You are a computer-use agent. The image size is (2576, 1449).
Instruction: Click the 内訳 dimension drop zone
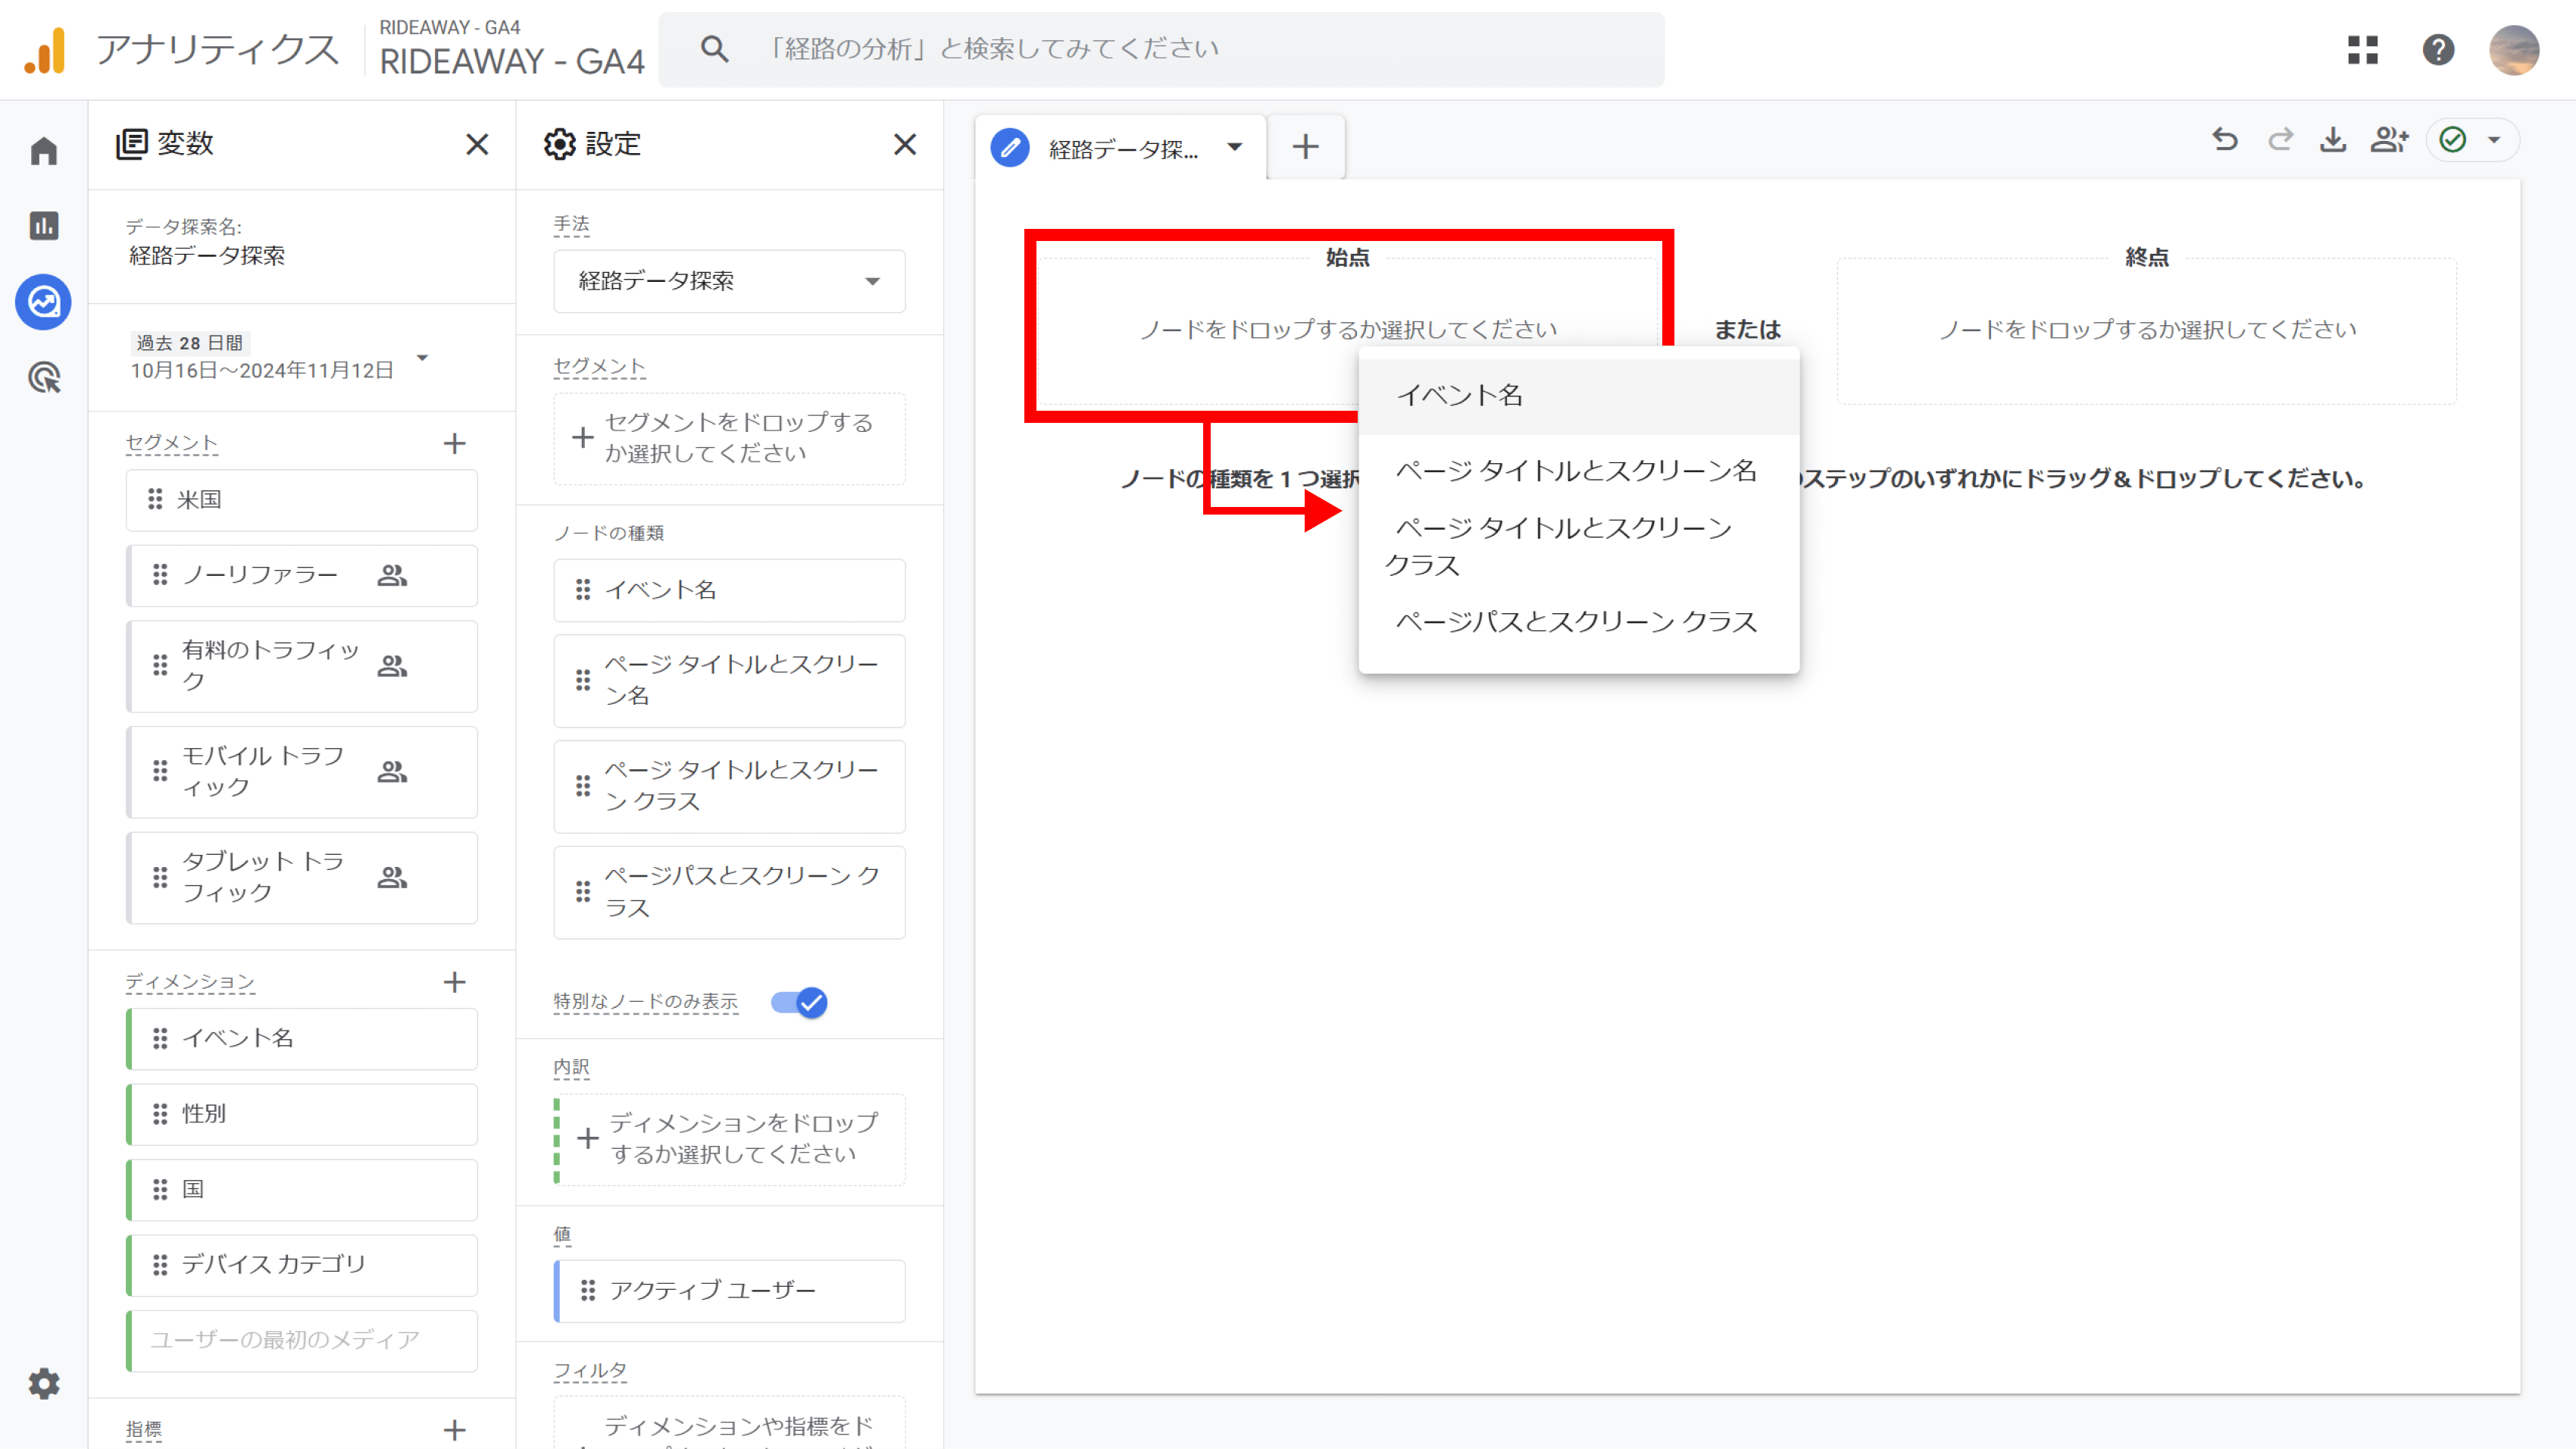tap(730, 1139)
